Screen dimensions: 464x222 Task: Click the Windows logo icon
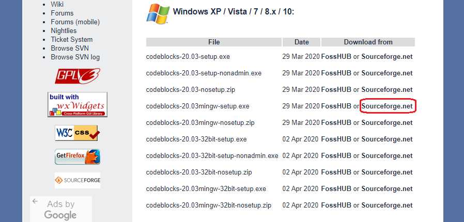point(158,13)
